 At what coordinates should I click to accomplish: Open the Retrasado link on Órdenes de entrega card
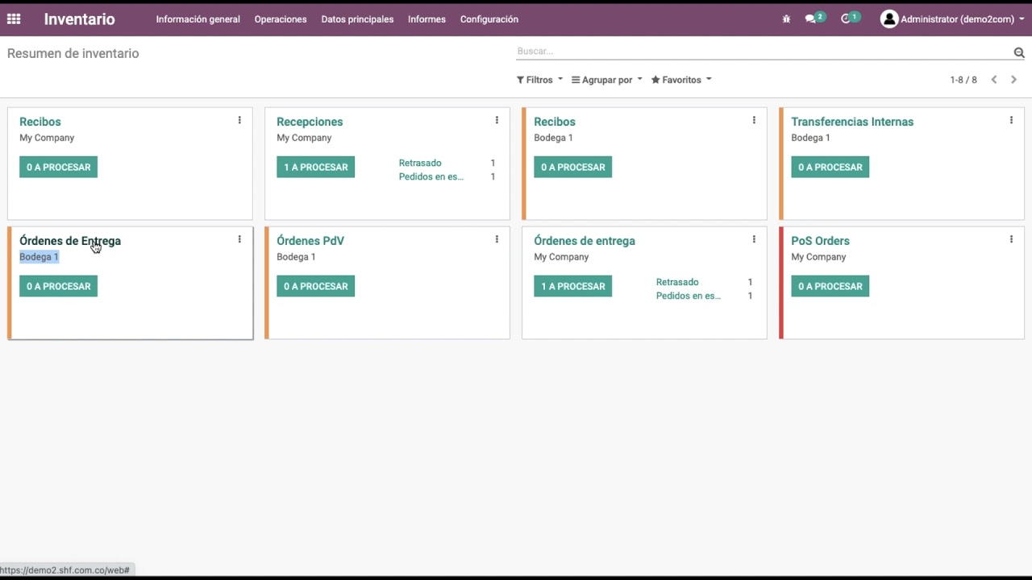(677, 282)
